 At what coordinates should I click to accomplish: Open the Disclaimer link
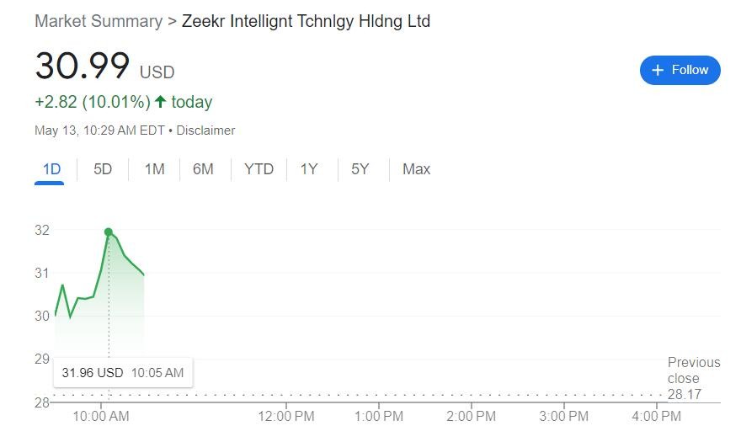[205, 130]
